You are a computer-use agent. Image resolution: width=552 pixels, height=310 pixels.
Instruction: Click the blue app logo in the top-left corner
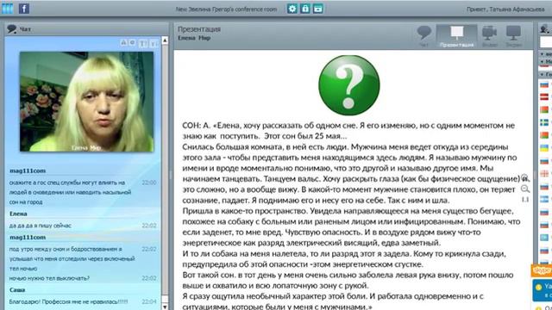click(x=8, y=9)
